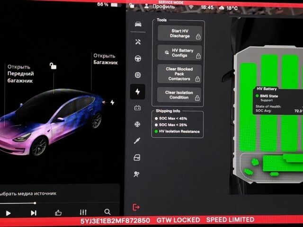
Task: Select the HV Isolation Resistance indicator
Action: (177, 131)
